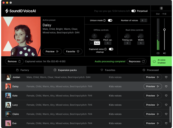Click the Timing var. value field
The width and height of the screenshot is (173, 128).
(127, 43)
